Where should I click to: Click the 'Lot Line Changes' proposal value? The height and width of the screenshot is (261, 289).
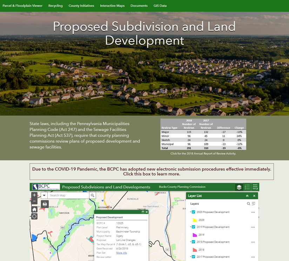[126, 240]
